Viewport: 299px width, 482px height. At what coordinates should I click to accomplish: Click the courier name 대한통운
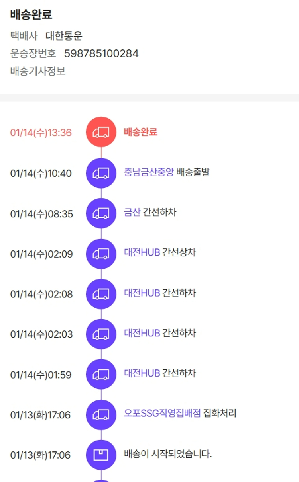point(64,36)
